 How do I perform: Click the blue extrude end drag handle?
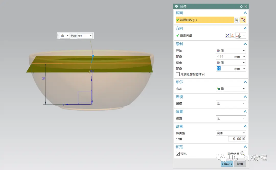tap(93, 56)
